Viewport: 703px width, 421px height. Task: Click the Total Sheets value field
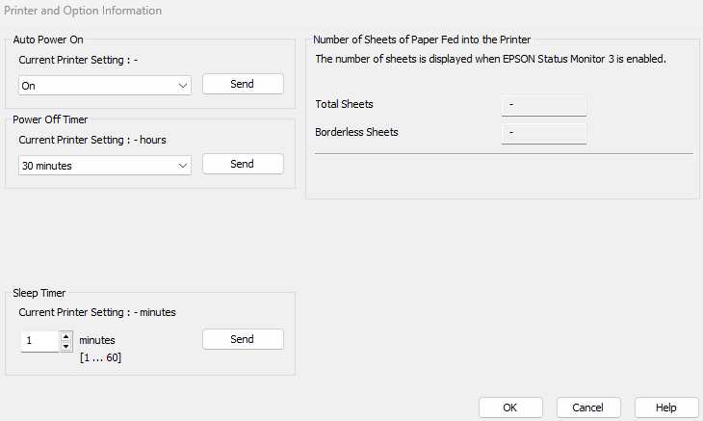pos(544,105)
